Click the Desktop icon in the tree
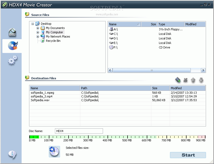 pos(37,24)
